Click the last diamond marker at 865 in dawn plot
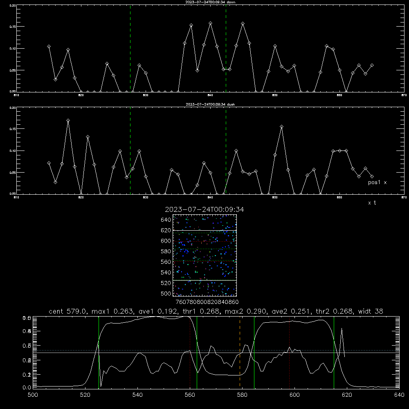 (x=372, y=65)
